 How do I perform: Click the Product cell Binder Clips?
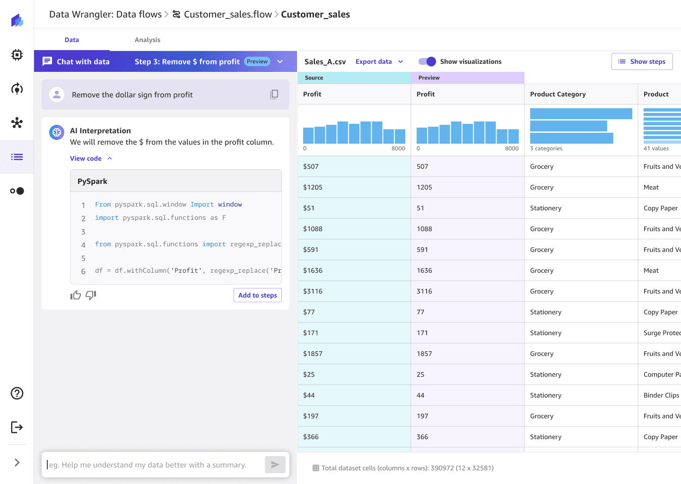(x=659, y=395)
